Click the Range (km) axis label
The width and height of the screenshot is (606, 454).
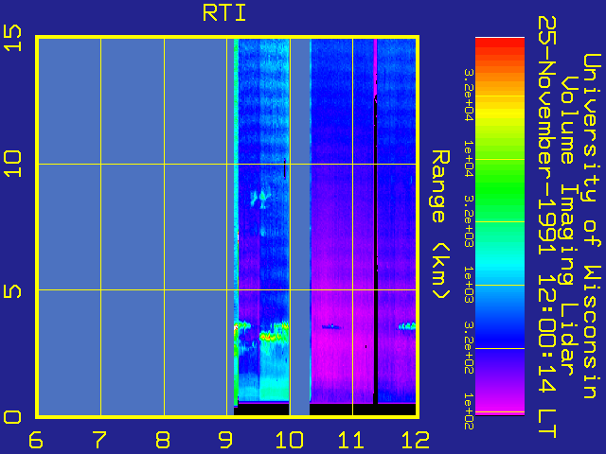[440, 225]
